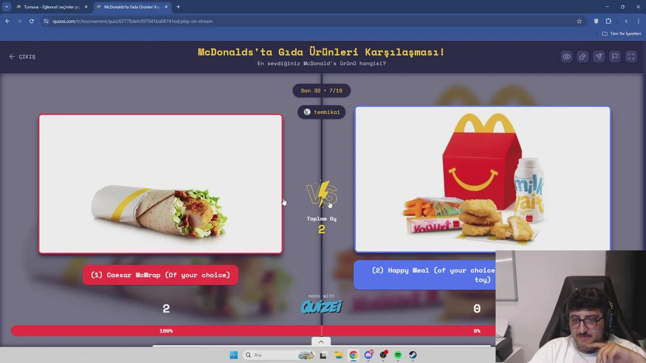This screenshot has width=646, height=363.
Task: Open the tab search dropdown arrow
Action: point(7,7)
